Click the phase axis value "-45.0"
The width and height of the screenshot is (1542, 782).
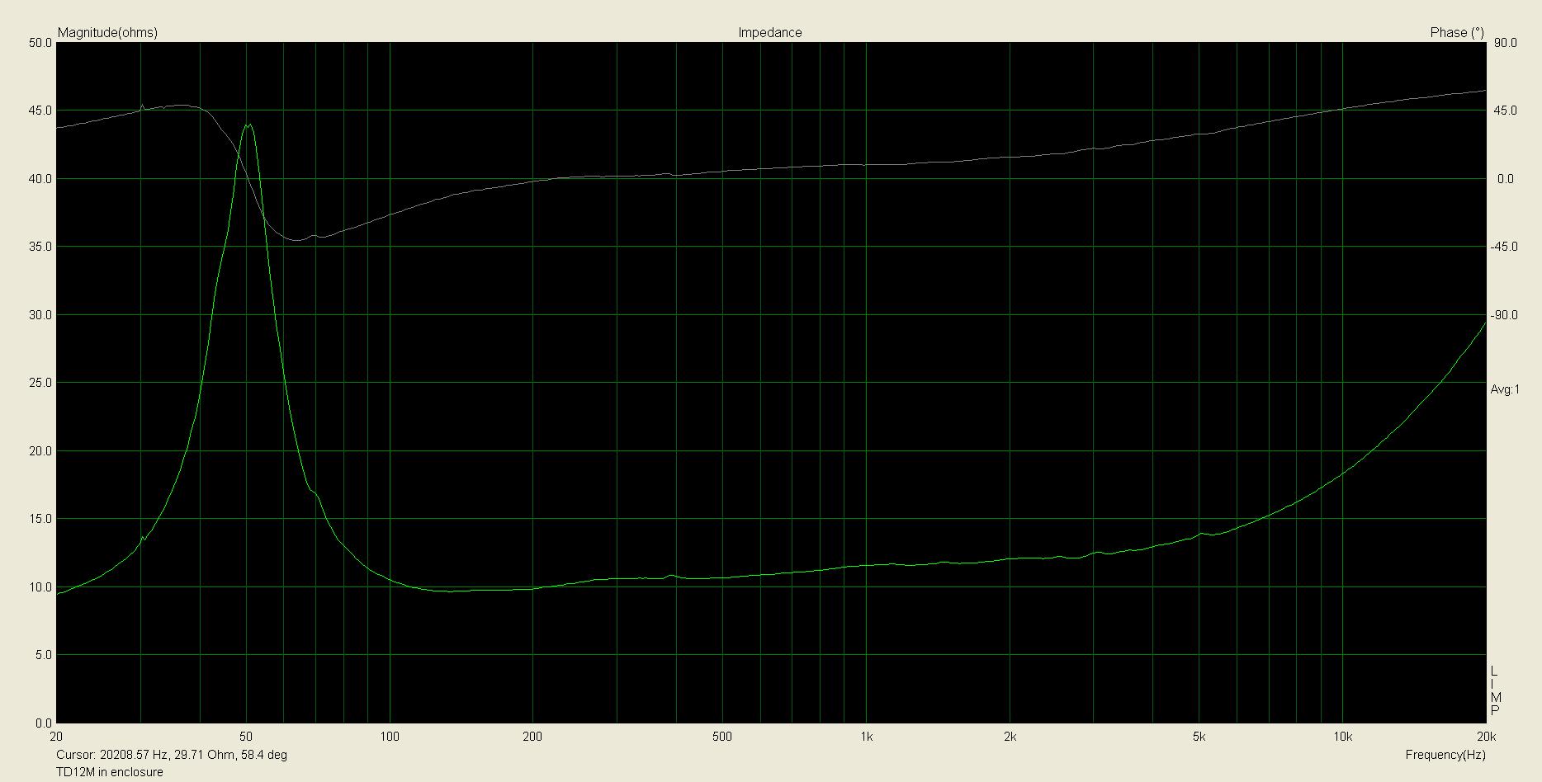pyautogui.click(x=1504, y=247)
